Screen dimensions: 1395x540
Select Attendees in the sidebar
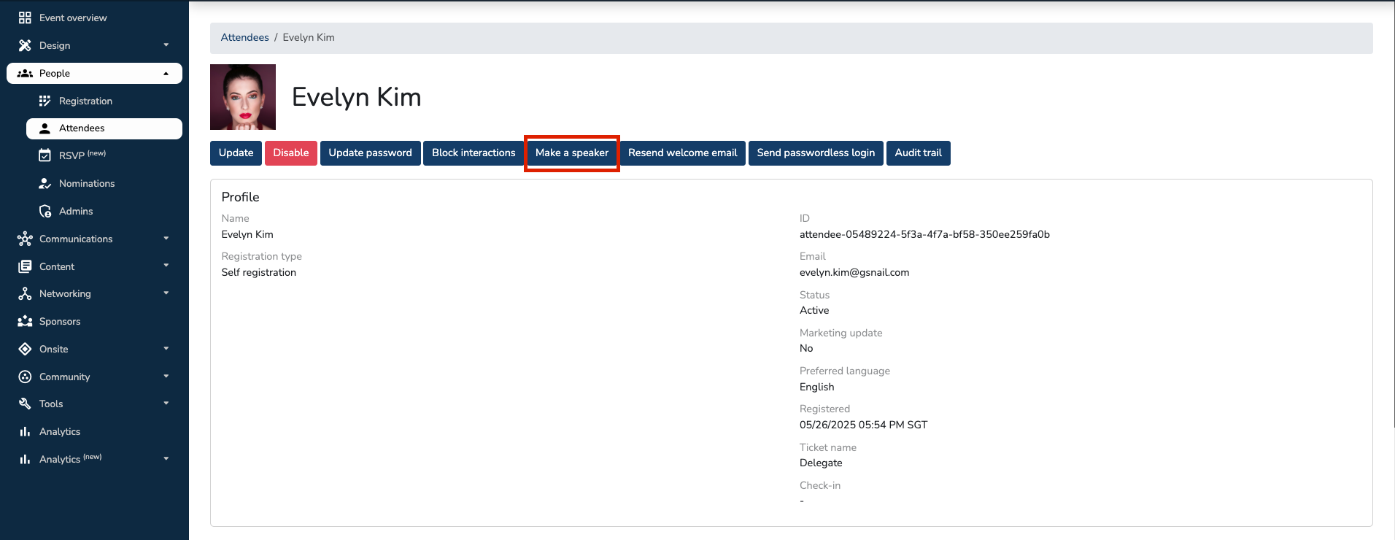click(82, 128)
